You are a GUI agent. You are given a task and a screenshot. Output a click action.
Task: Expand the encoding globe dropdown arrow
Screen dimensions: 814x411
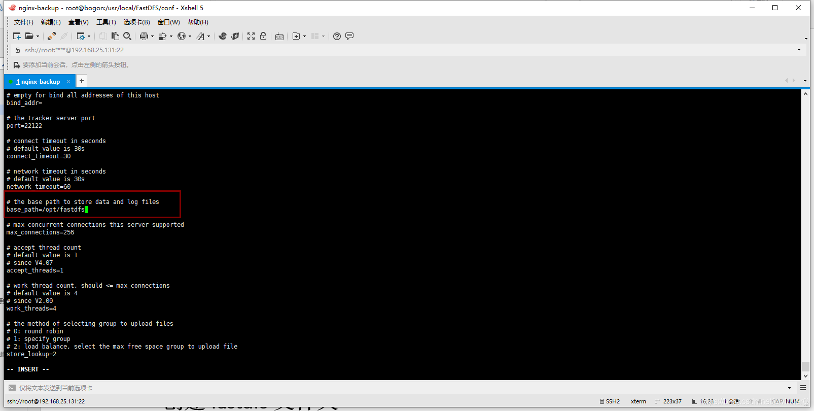point(190,37)
